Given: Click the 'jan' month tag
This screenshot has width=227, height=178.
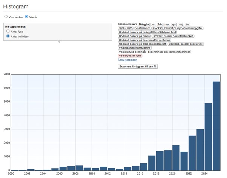Looking at the screenshot, I should [153, 24].
